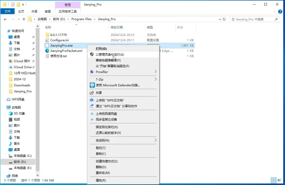The width and height of the screenshot is (285, 185).
Task: Open the 7-Zip submenu entry
Action: pos(123,79)
